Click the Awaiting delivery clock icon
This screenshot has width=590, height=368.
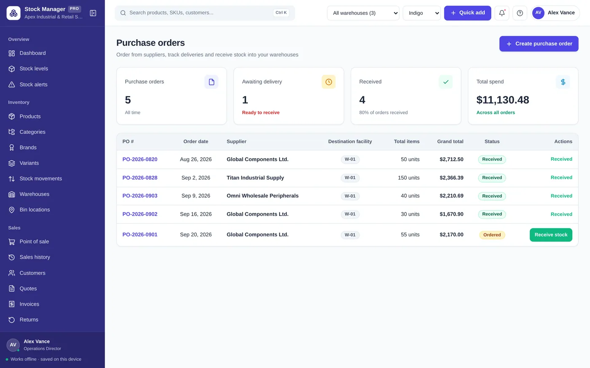coord(329,82)
